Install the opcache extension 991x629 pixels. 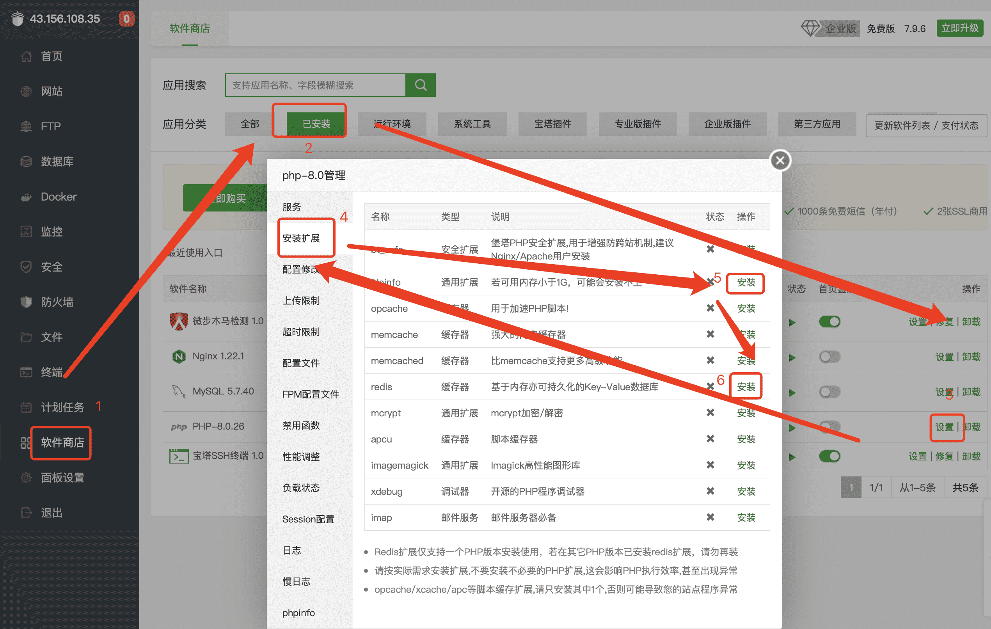(746, 308)
